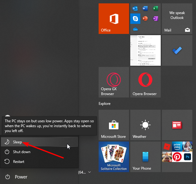Open Roblox in the Play folder tile
Image resolution: width=196 pixels, height=184 pixels.
pos(167,147)
